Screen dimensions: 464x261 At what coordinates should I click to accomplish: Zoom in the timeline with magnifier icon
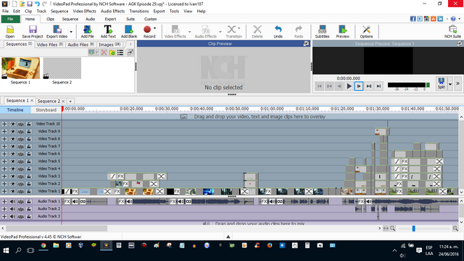pyautogui.click(x=455, y=228)
